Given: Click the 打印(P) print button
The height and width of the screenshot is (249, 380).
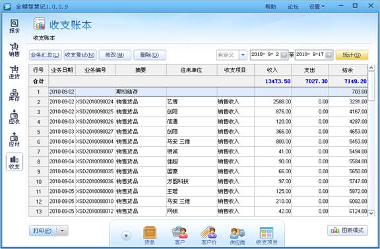Looking at the screenshot, I should click(x=43, y=231).
